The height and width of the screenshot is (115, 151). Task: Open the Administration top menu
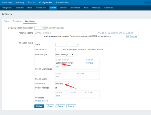[x=62, y=2]
